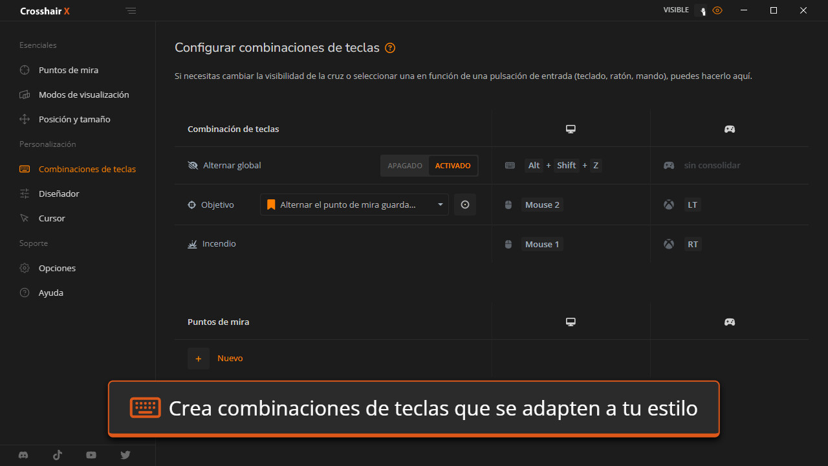Click the RT controller binding for Incendio

coord(693,244)
